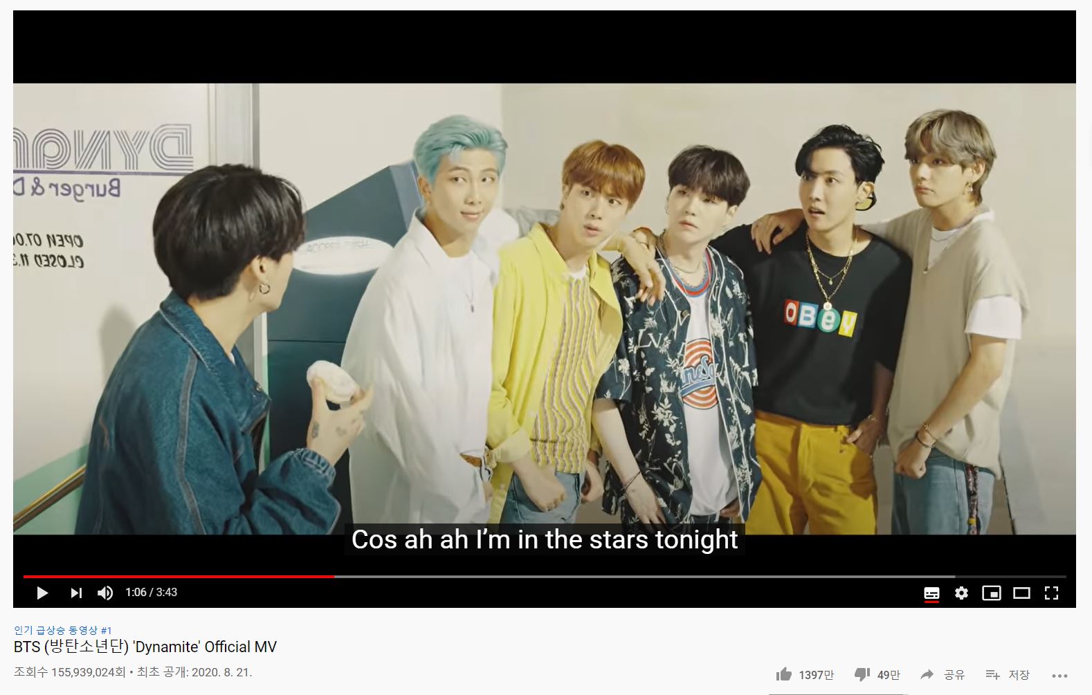The height and width of the screenshot is (695, 1092).
Task: Dislike the video with thumbs-down
Action: [x=862, y=674]
